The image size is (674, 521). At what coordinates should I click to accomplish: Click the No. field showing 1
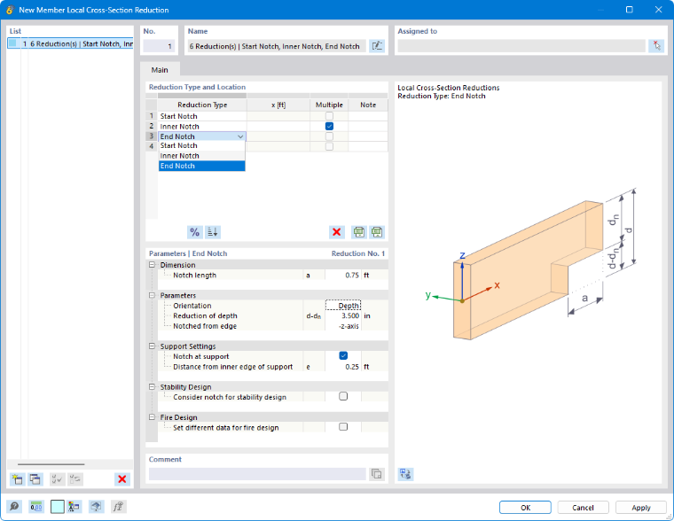click(159, 46)
